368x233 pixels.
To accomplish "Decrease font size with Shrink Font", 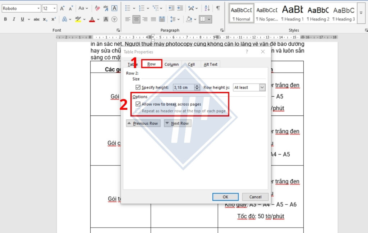I will pos(71,9).
